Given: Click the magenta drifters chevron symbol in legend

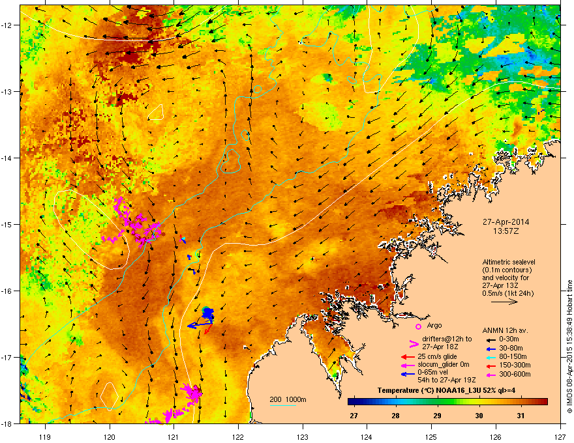Looking at the screenshot, I should pyautogui.click(x=414, y=343).
